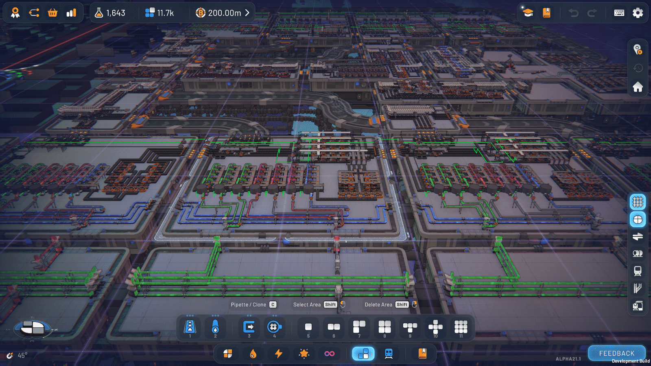The height and width of the screenshot is (366, 651).
Task: Open the blueprint library book in top bar
Action: click(x=546, y=13)
